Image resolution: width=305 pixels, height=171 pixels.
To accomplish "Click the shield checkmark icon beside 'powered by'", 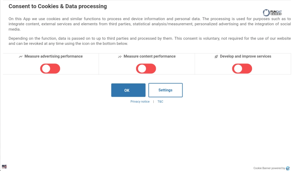I will (x=288, y=168).
